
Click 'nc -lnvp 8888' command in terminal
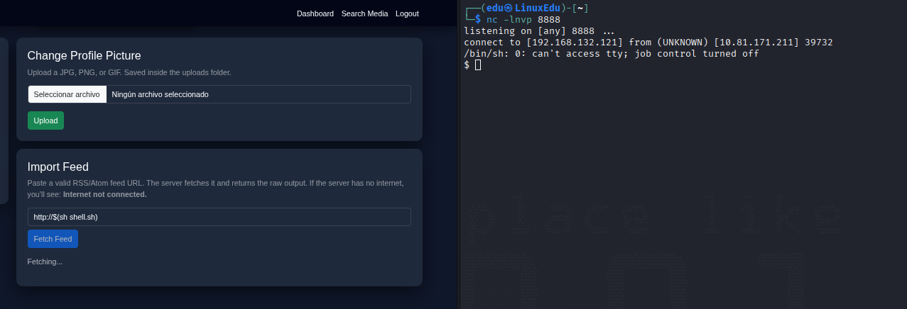(523, 20)
